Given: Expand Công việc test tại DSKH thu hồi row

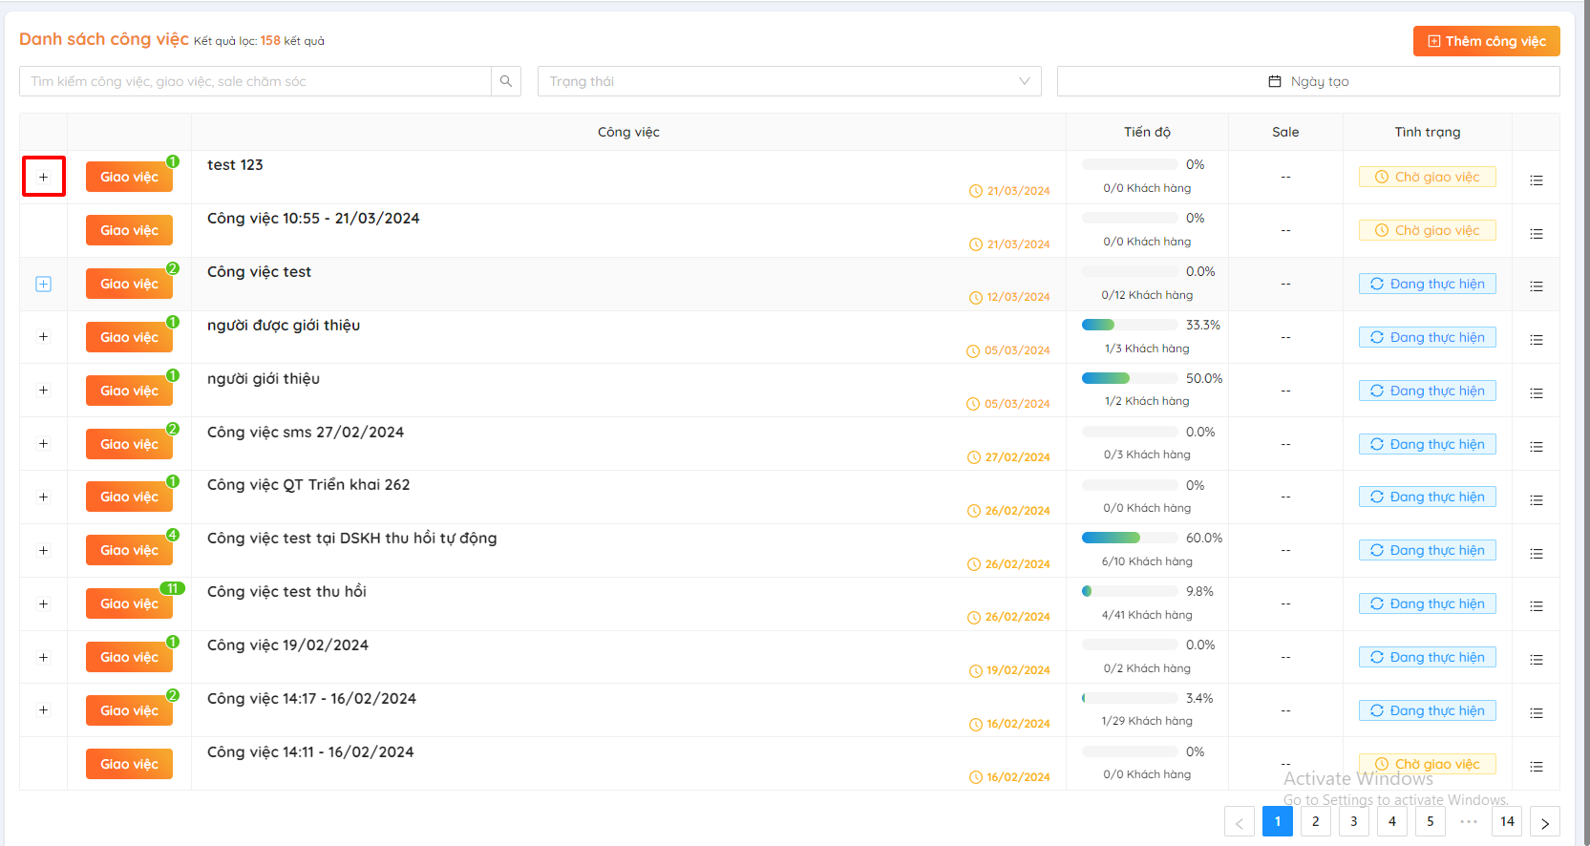Looking at the screenshot, I should click(x=43, y=551).
